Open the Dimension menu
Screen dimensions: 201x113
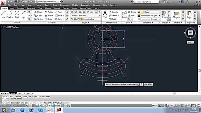(x=64, y=5)
